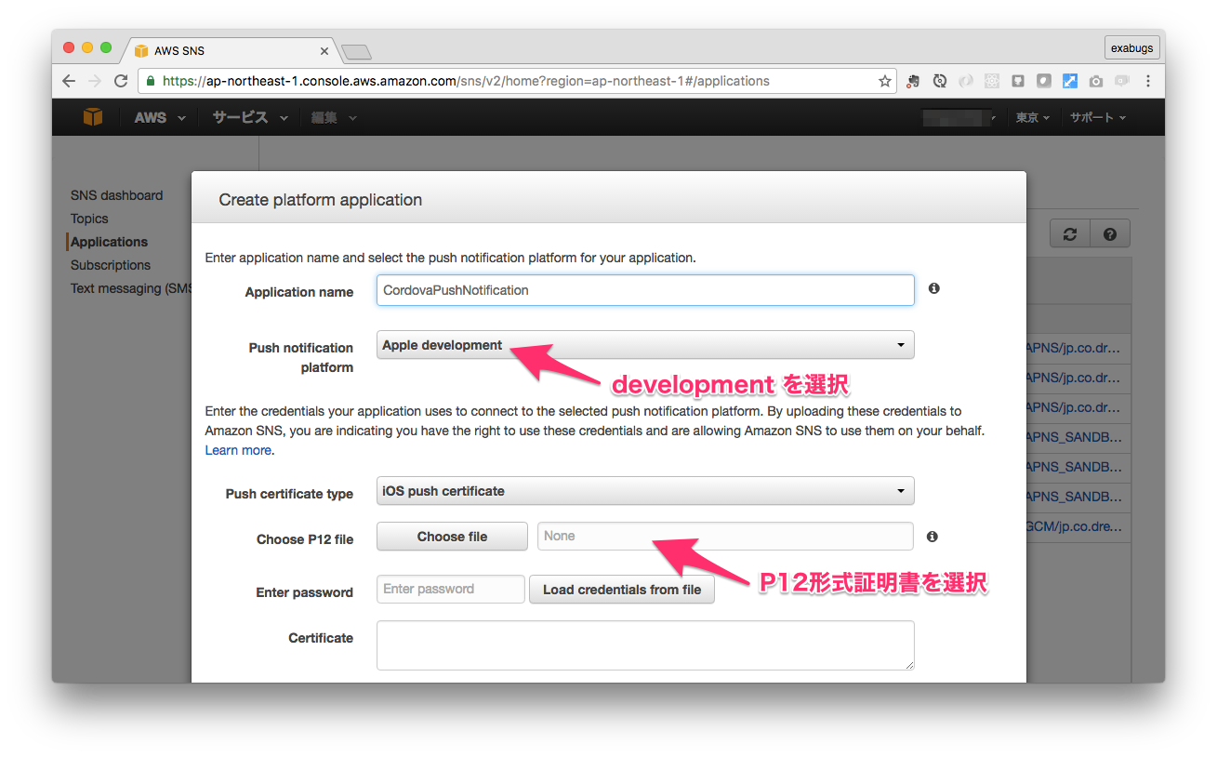Viewport: 1217px width, 757px height.
Task: Click Load credentials from file button
Action: 622,590
